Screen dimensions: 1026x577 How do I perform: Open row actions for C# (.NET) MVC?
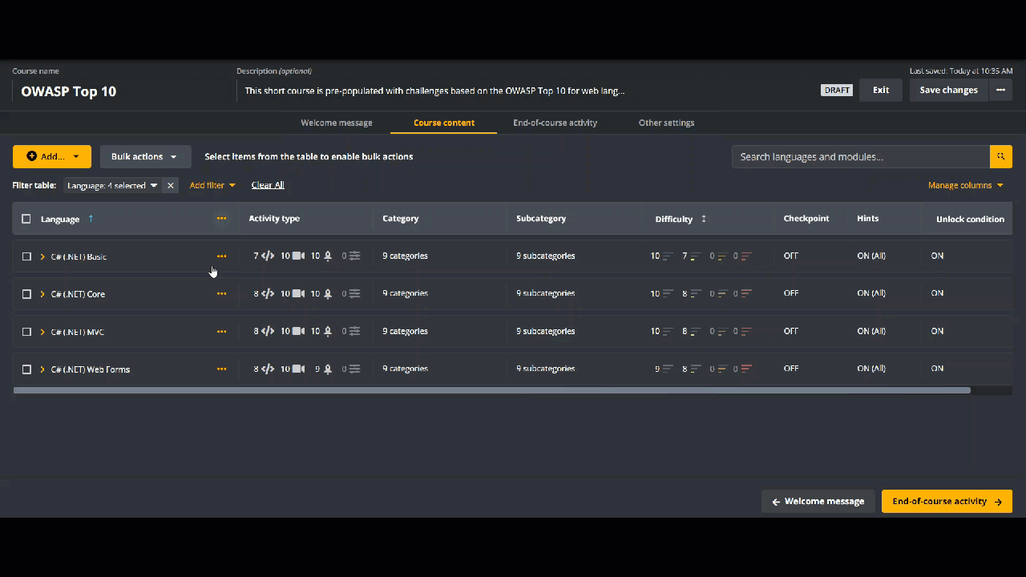click(x=221, y=332)
